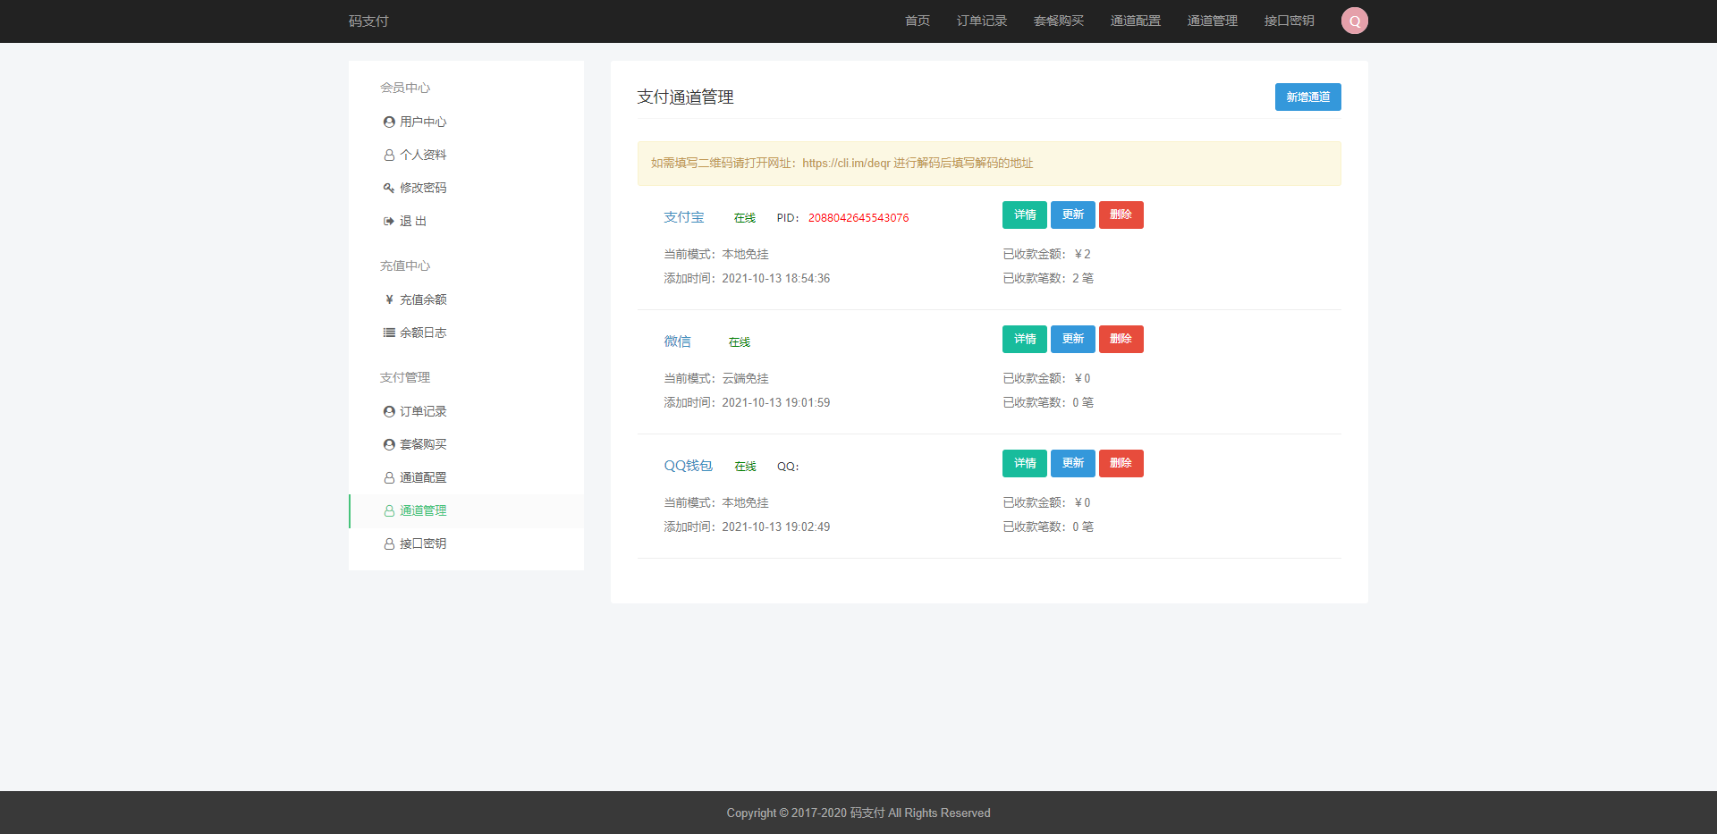This screenshot has width=1717, height=834.
Task: Open 订单记录 in top navigation bar
Action: (981, 21)
